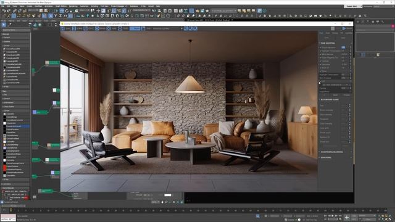Screen dimensions: 395x222
Task: Open the Create tab in command panel
Action: tap(358, 22)
